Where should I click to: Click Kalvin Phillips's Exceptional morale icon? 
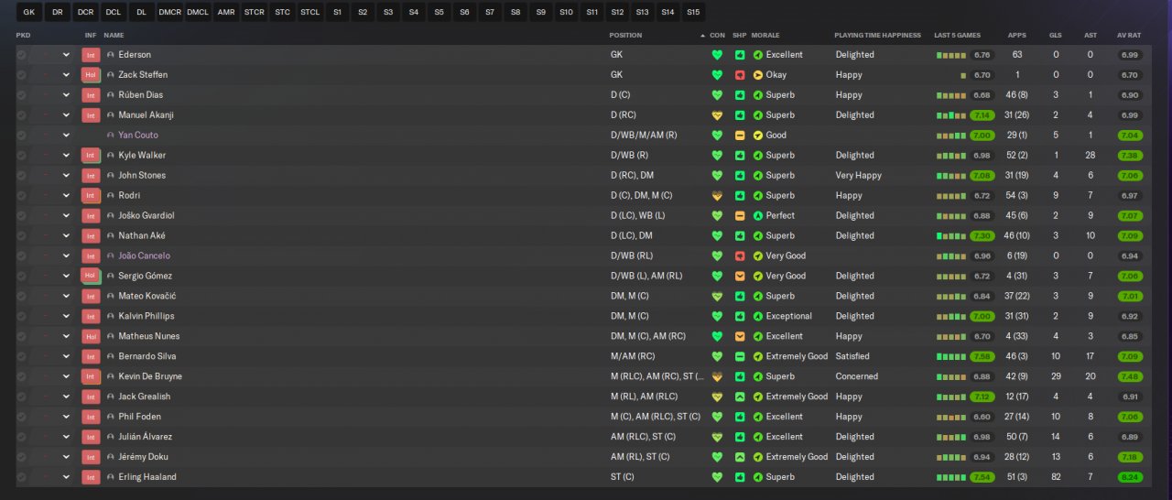[758, 317]
